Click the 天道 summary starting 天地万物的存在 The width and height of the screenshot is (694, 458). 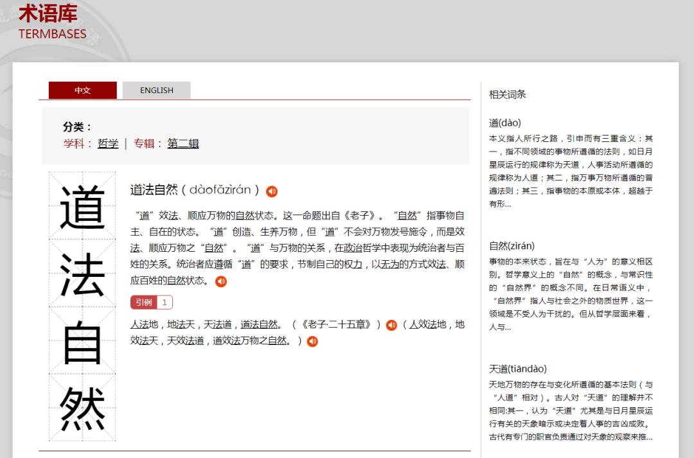pos(571,410)
